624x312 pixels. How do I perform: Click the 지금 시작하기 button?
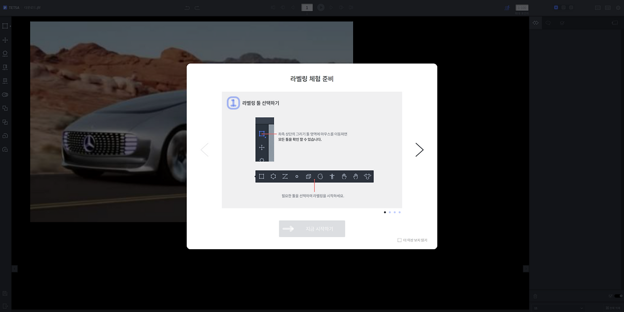[x=312, y=229]
